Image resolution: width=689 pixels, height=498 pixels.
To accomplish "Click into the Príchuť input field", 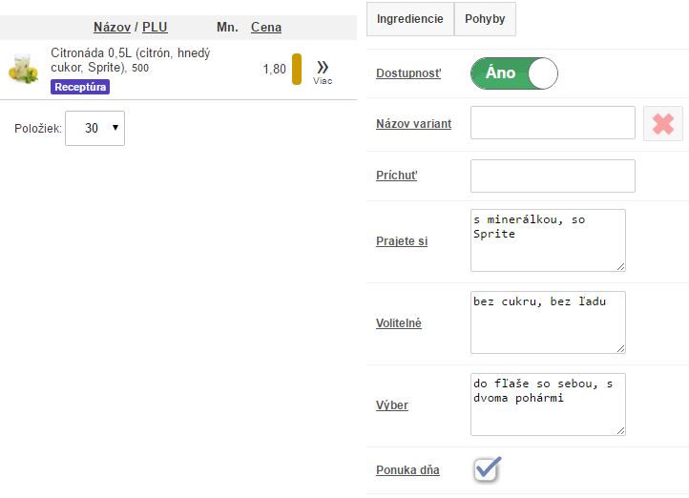I will tap(553, 176).
